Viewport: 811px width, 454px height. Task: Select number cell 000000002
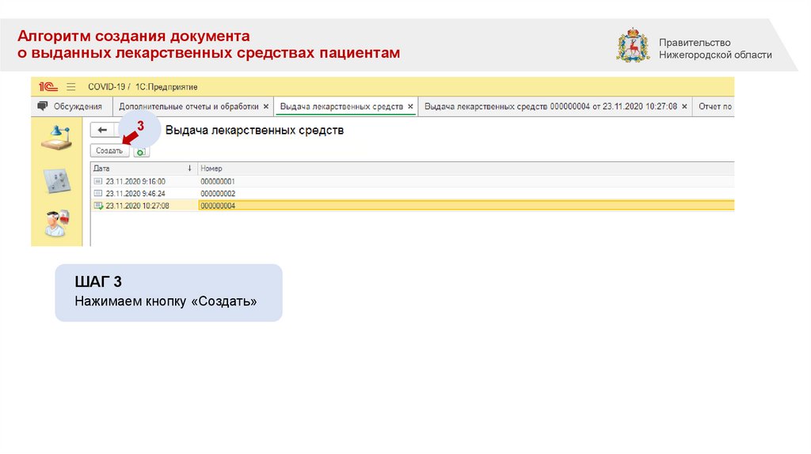(218, 193)
